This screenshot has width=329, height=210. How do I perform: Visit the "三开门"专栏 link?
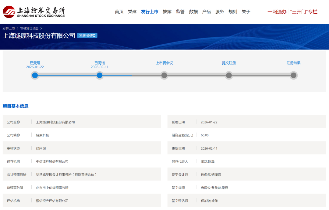(304, 12)
